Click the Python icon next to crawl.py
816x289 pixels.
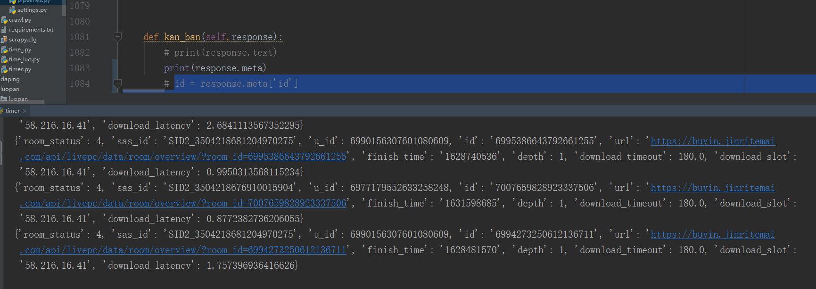tap(4, 20)
